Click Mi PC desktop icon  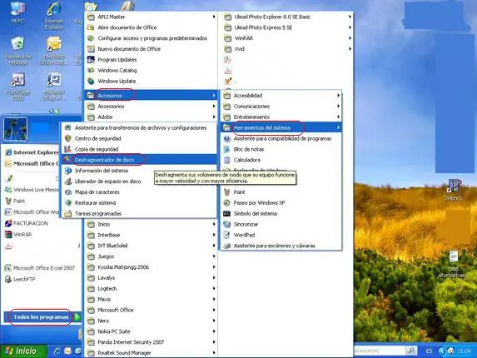[17, 12]
